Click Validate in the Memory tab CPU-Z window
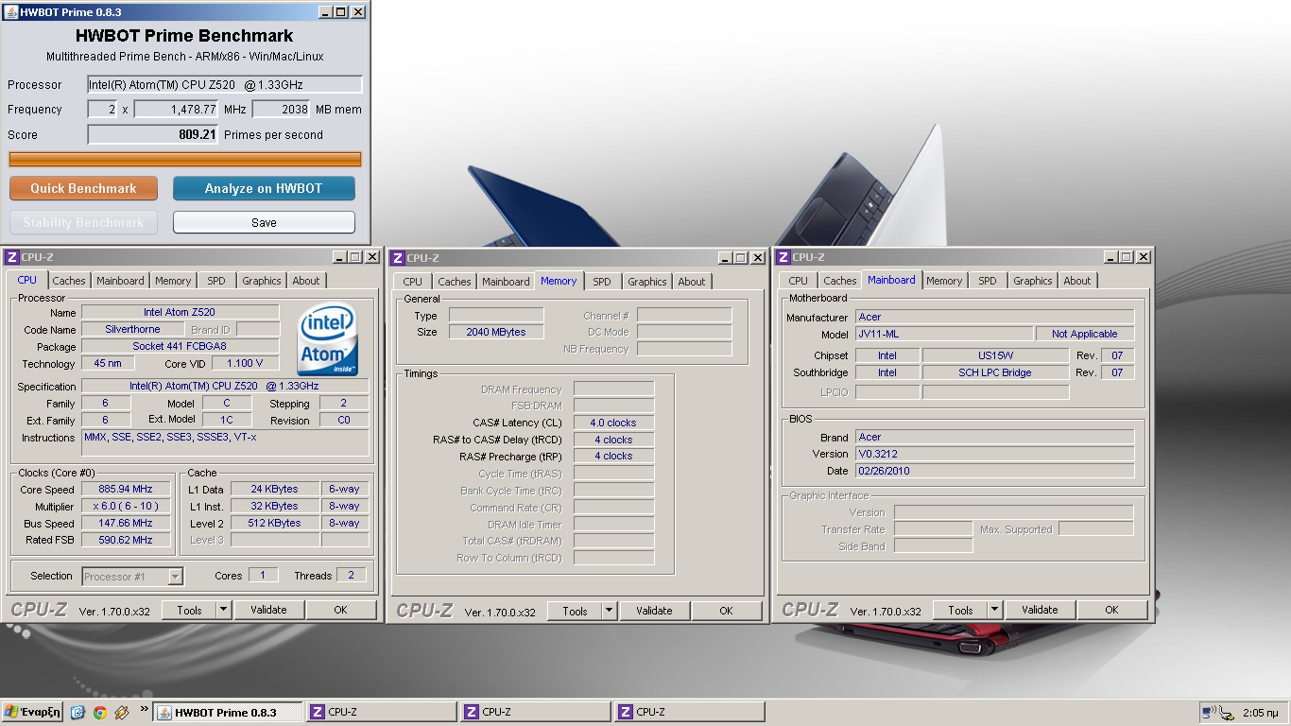The width and height of the screenshot is (1291, 726). [x=654, y=611]
